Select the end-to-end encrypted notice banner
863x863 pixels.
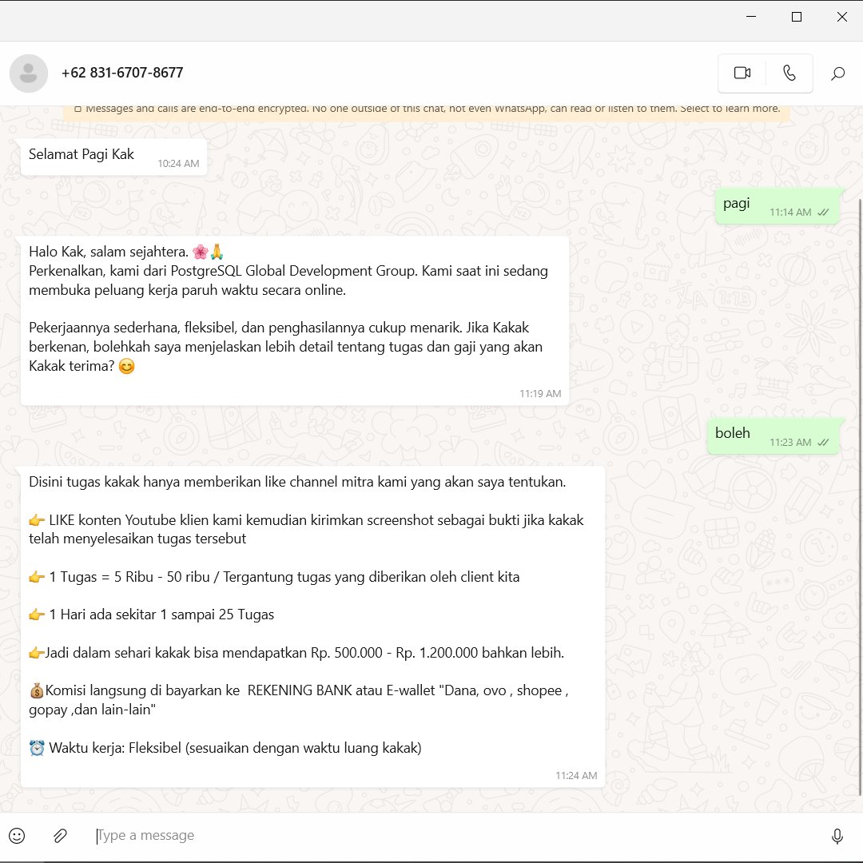(427, 111)
